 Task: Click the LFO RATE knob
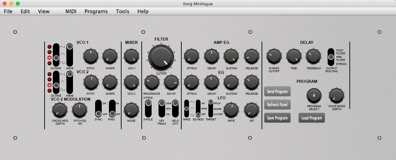[231, 109]
